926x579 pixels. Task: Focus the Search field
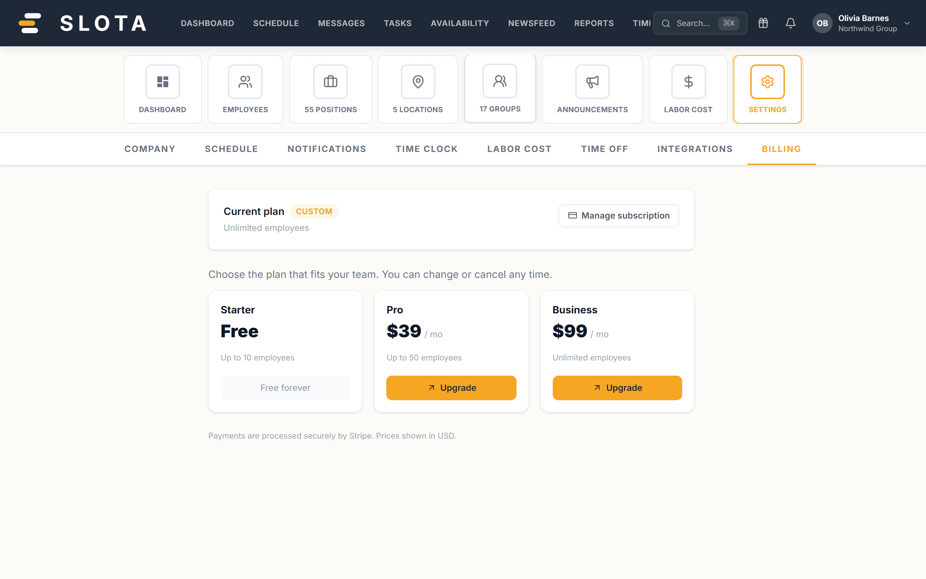[700, 23]
